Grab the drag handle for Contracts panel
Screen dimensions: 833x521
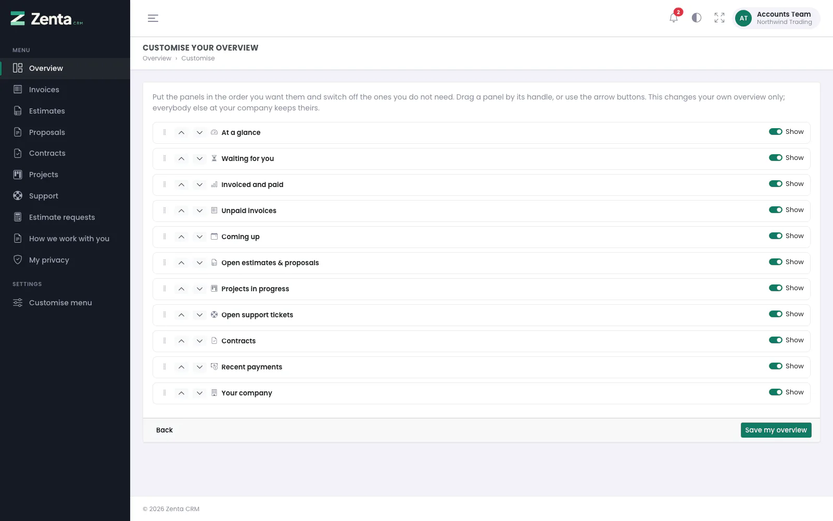tap(165, 341)
